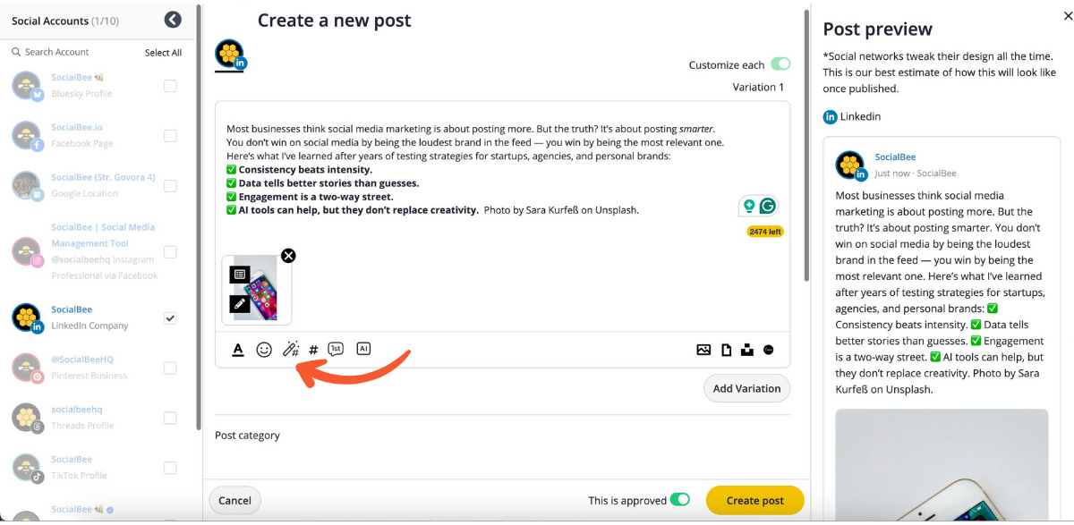1074x525 pixels.
Task: Open the emoji picker
Action: click(264, 350)
